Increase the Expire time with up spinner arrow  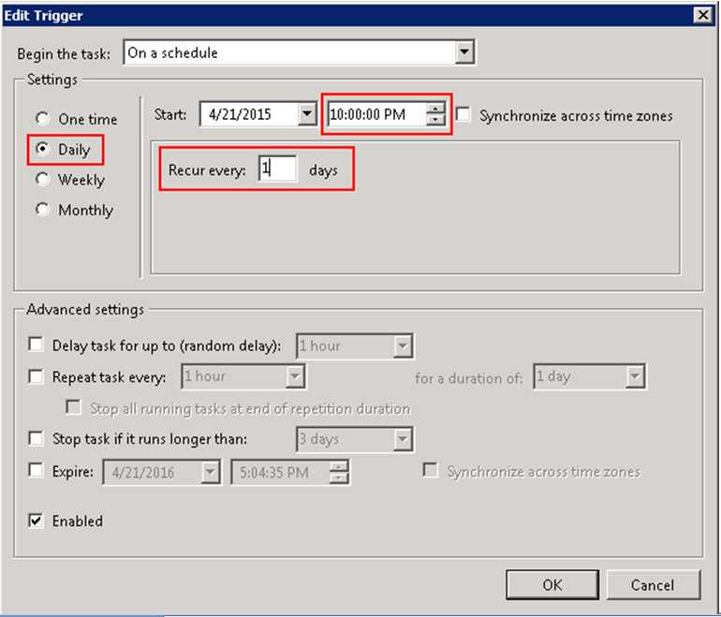[338, 466]
